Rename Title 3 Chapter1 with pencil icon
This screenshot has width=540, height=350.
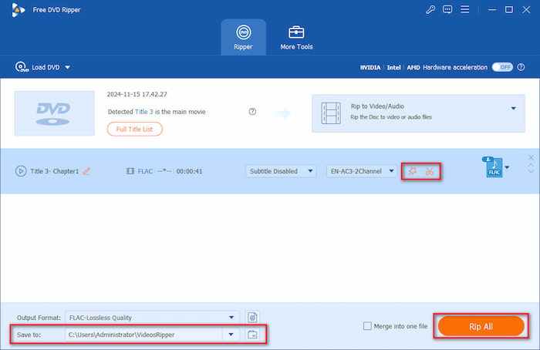point(86,171)
